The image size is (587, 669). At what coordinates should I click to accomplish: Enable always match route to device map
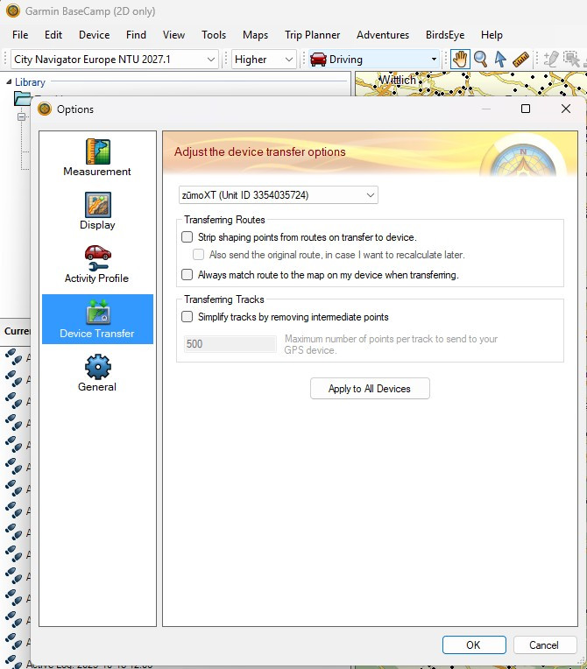187,274
